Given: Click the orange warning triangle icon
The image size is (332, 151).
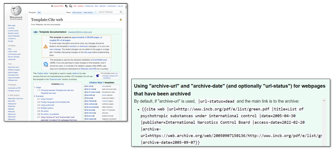Looking at the screenshot, I should 45,46.
